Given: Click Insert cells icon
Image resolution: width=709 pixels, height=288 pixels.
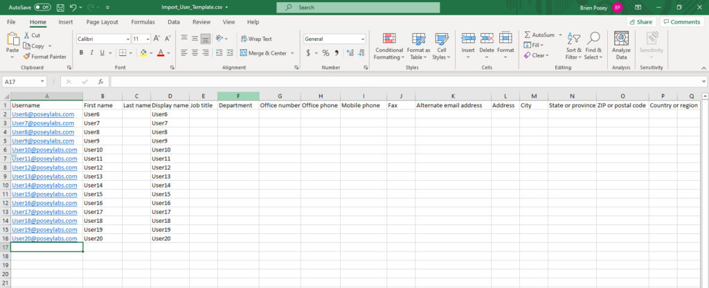Looking at the screenshot, I should (468, 39).
